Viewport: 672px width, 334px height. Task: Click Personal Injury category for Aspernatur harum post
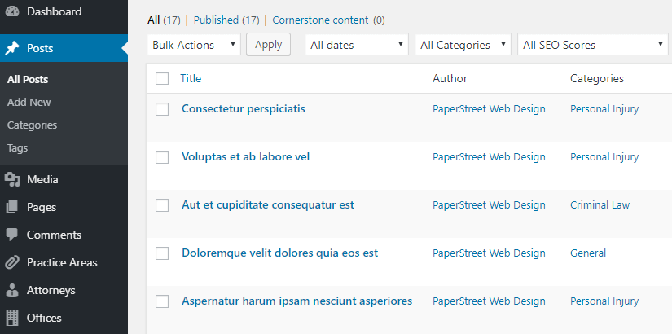(x=604, y=301)
